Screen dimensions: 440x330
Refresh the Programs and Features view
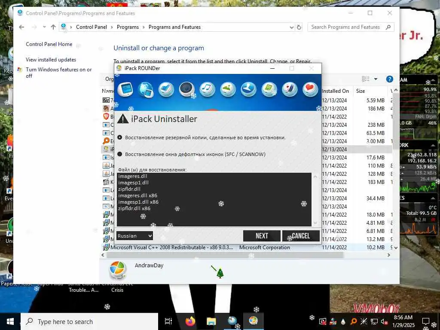pyautogui.click(x=299, y=27)
